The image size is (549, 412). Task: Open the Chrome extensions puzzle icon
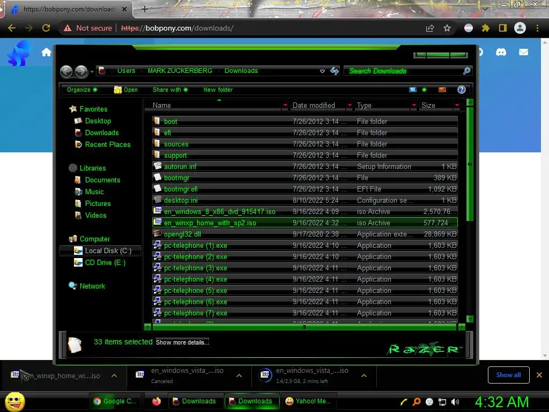485,28
